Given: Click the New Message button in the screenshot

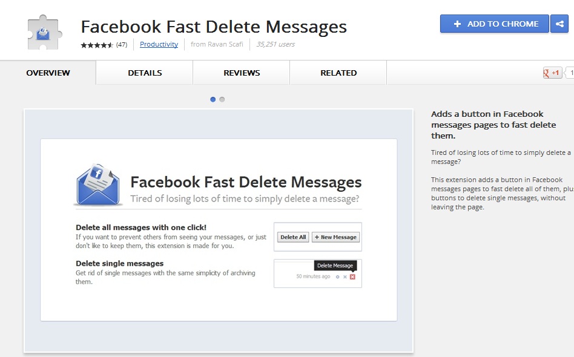Looking at the screenshot, I should coord(335,237).
